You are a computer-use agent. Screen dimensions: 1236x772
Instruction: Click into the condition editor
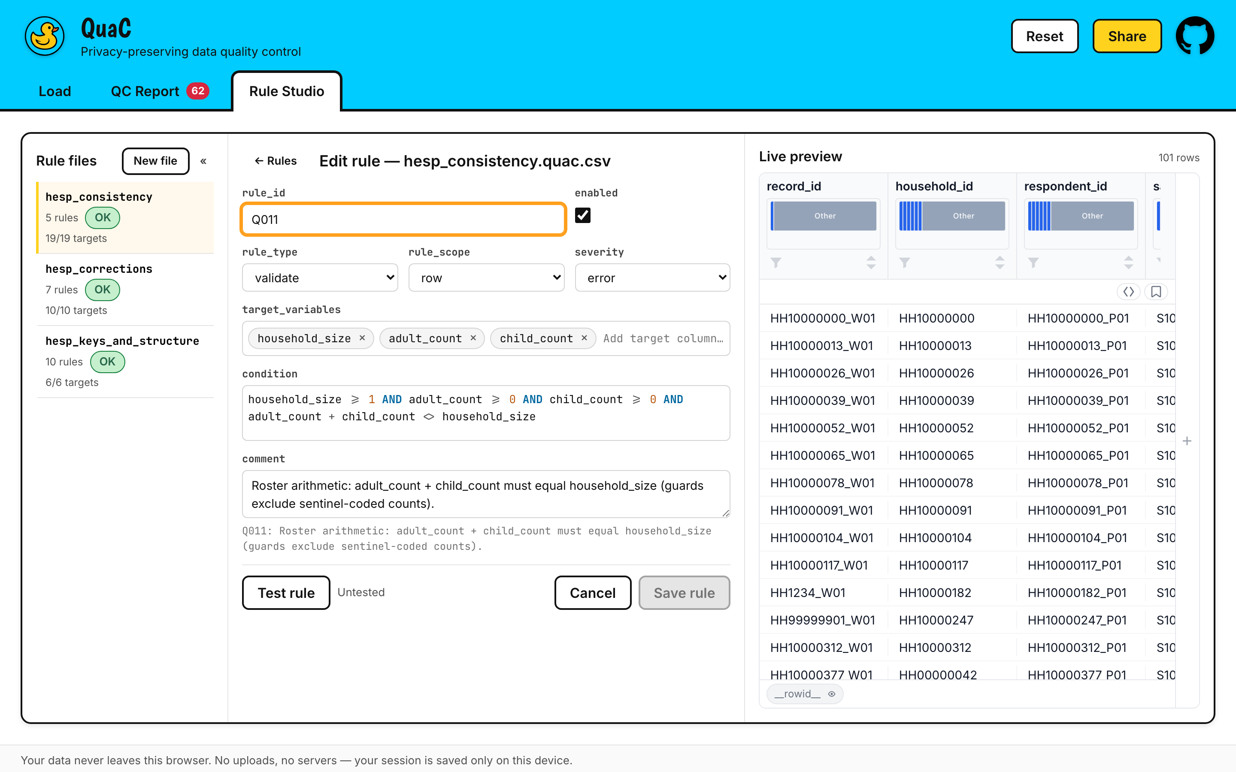486,413
